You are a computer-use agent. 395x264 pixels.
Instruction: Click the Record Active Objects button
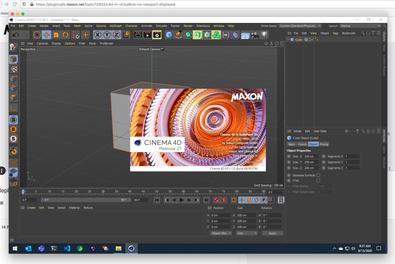point(216,200)
